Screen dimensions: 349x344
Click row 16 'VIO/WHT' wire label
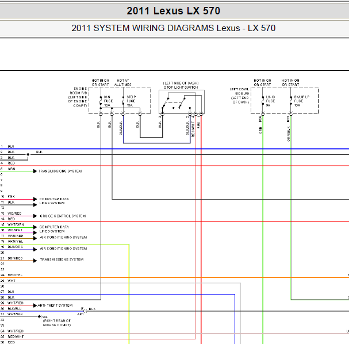pyautogui.click(x=15, y=230)
